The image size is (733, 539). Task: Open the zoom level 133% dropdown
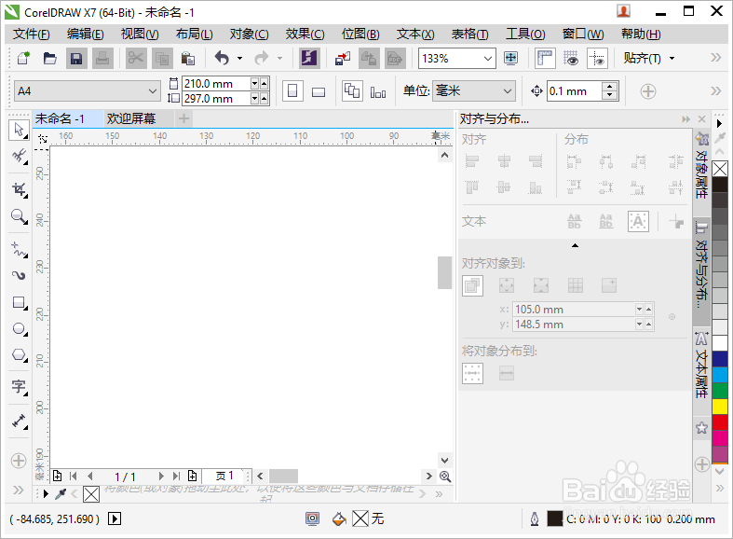point(487,59)
